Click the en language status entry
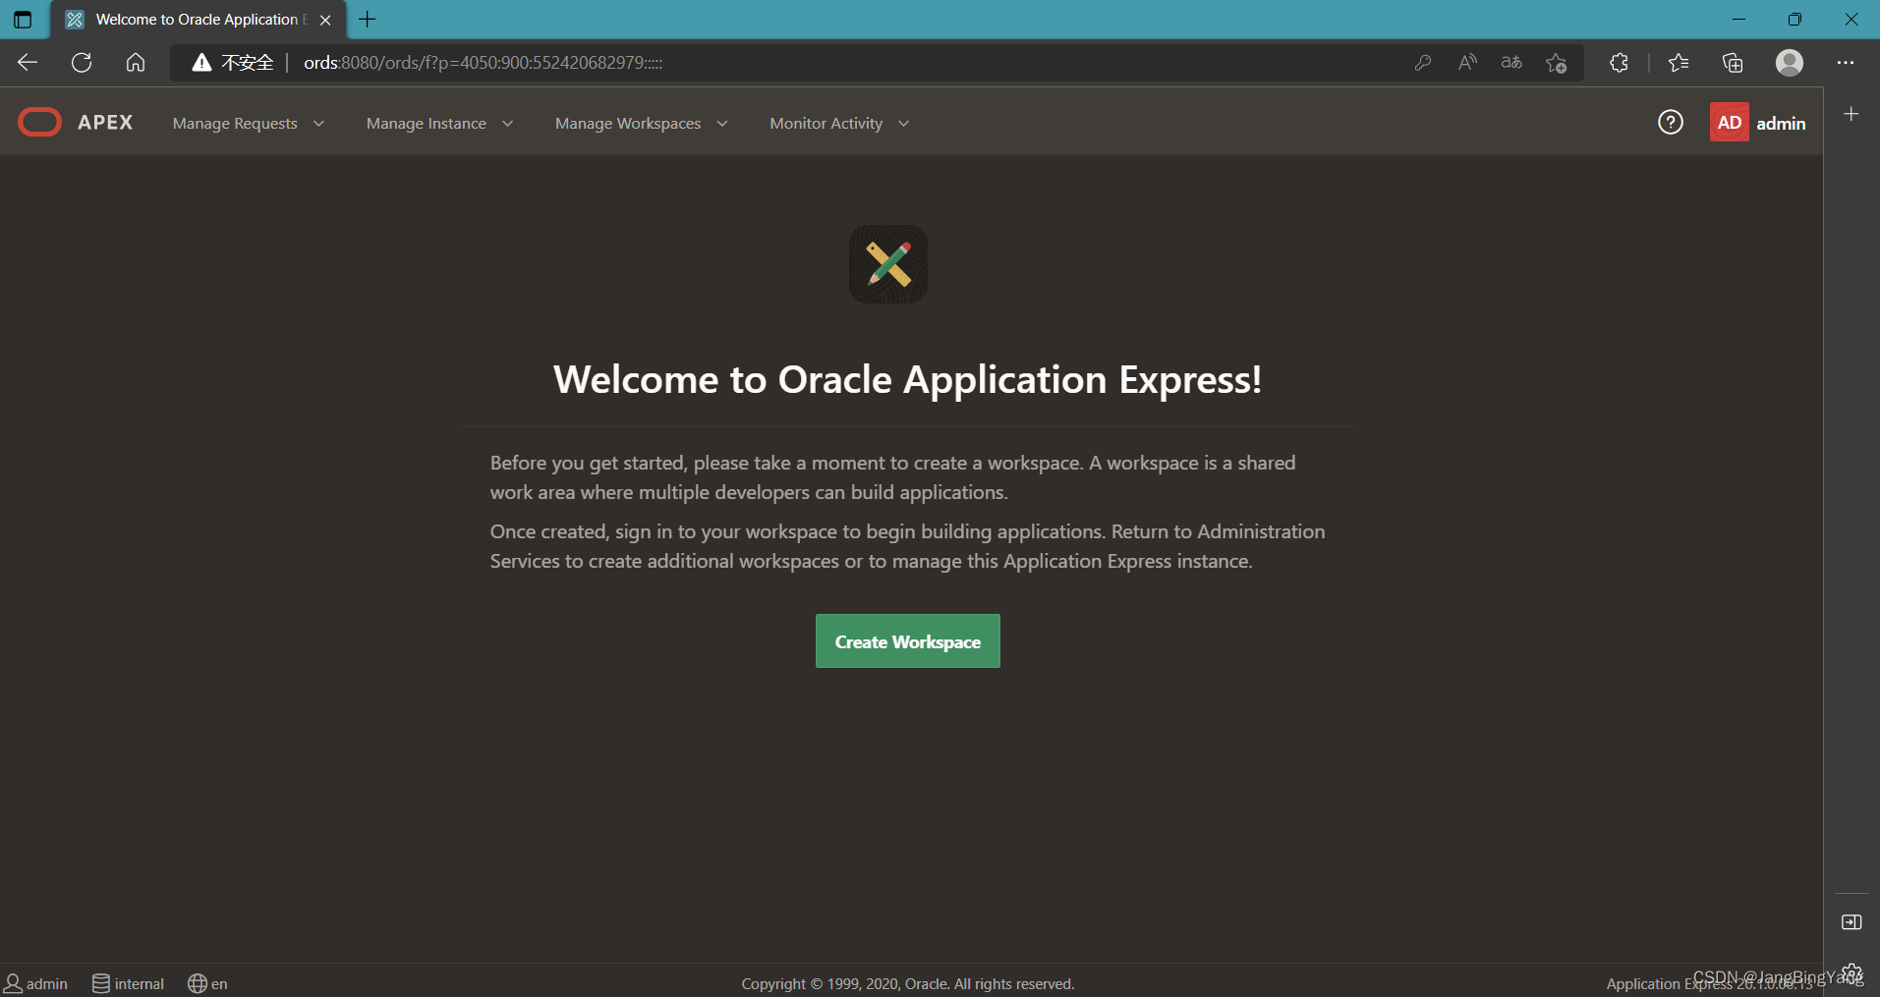Viewport: 1880px width, 997px height. (207, 983)
